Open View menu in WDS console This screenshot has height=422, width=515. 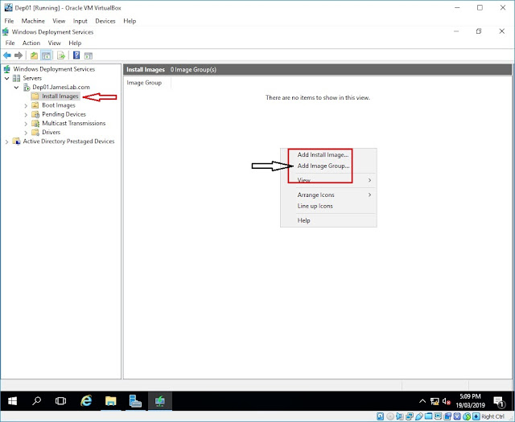tap(54, 43)
